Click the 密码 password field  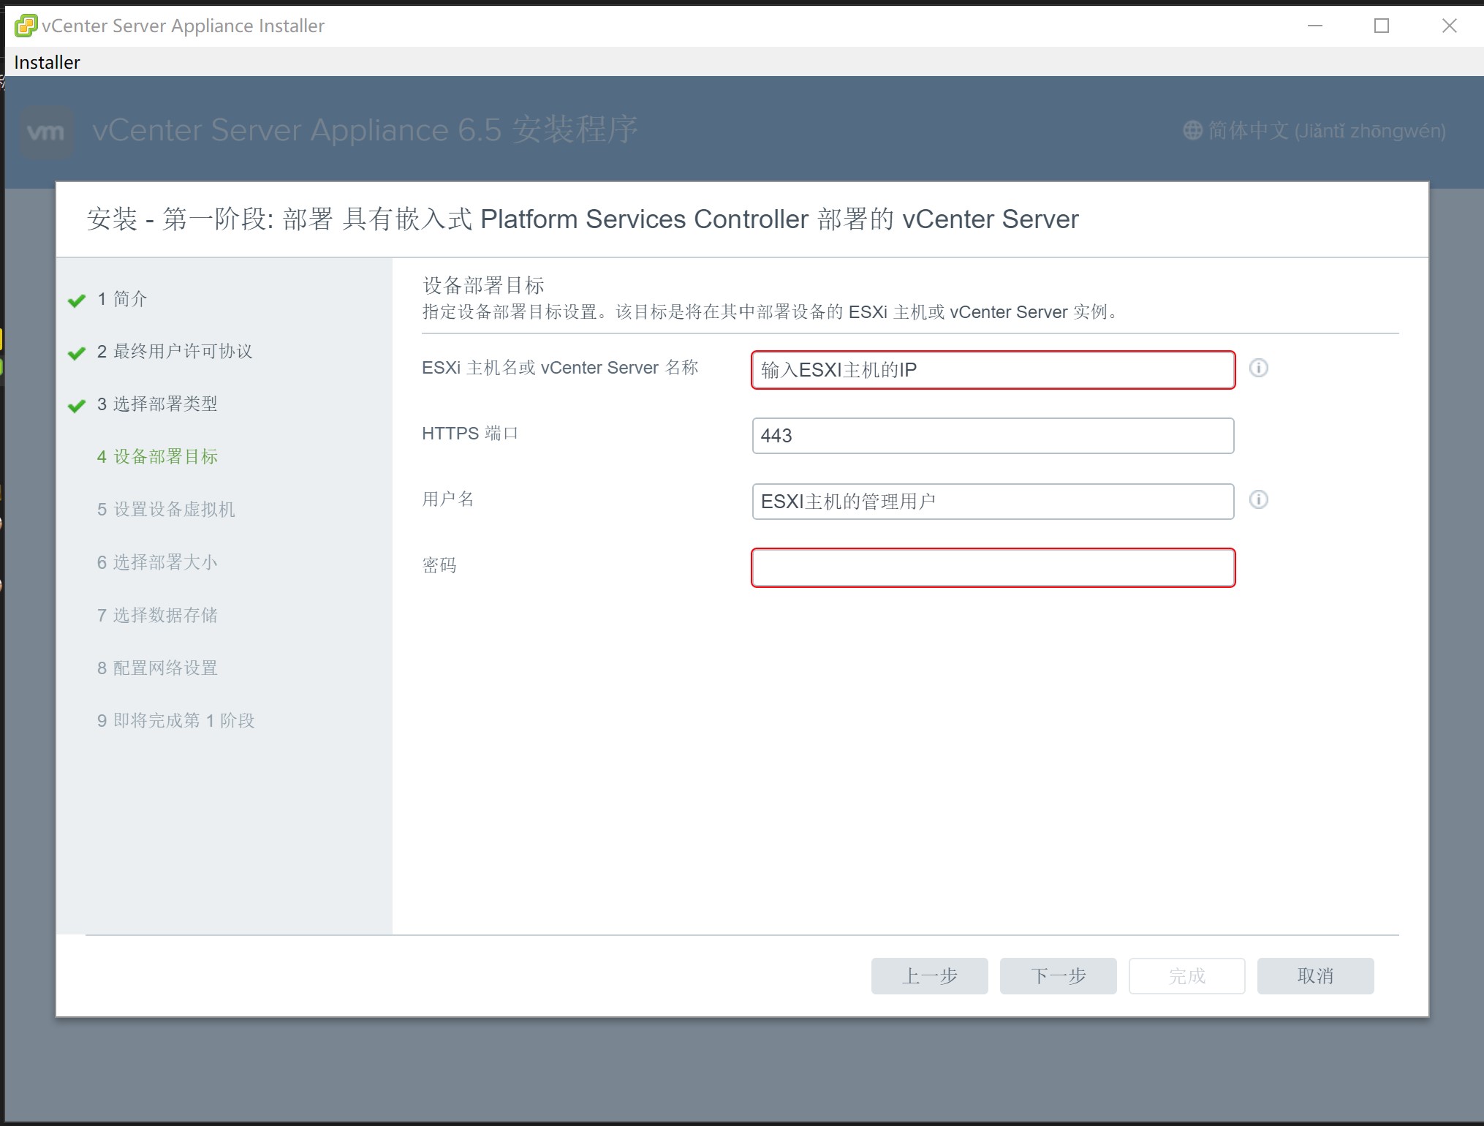[x=993, y=567]
